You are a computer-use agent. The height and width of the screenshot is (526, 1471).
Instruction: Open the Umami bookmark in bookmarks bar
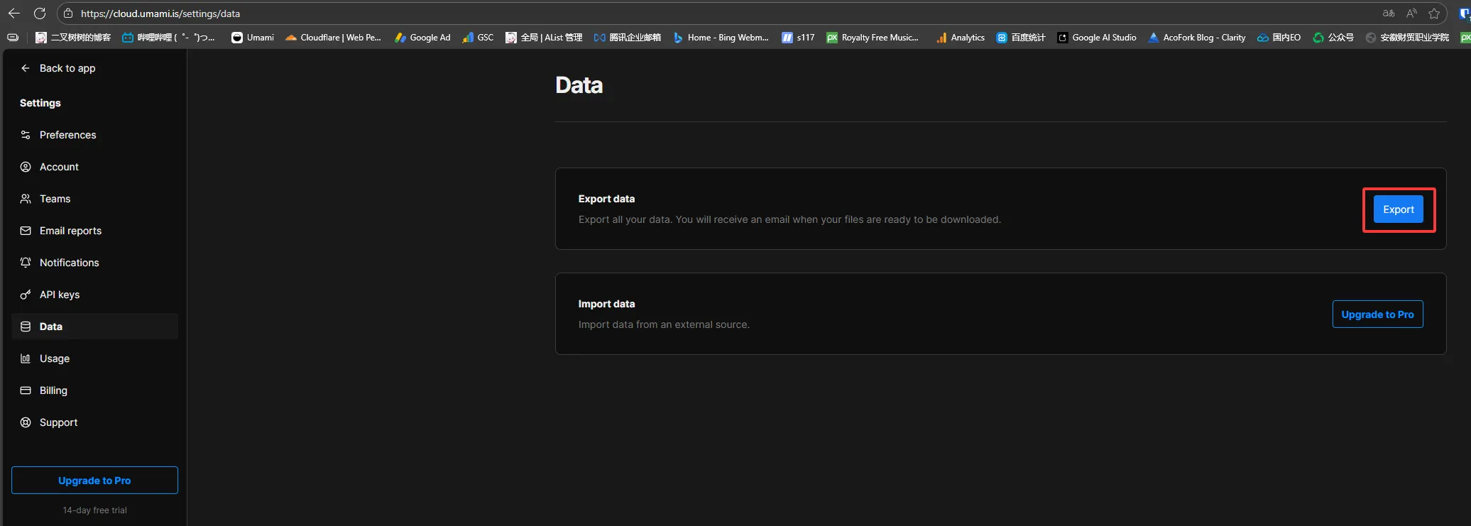[253, 38]
